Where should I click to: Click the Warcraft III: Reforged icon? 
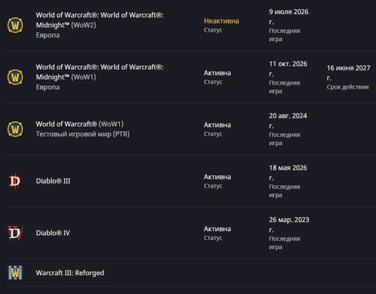click(15, 272)
